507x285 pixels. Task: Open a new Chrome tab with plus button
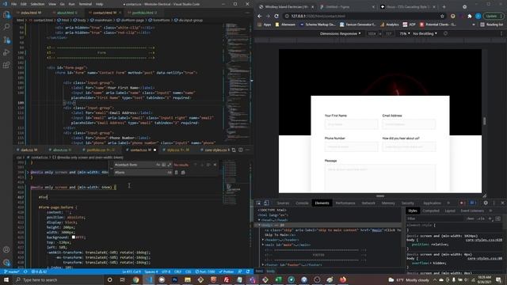[x=444, y=6]
